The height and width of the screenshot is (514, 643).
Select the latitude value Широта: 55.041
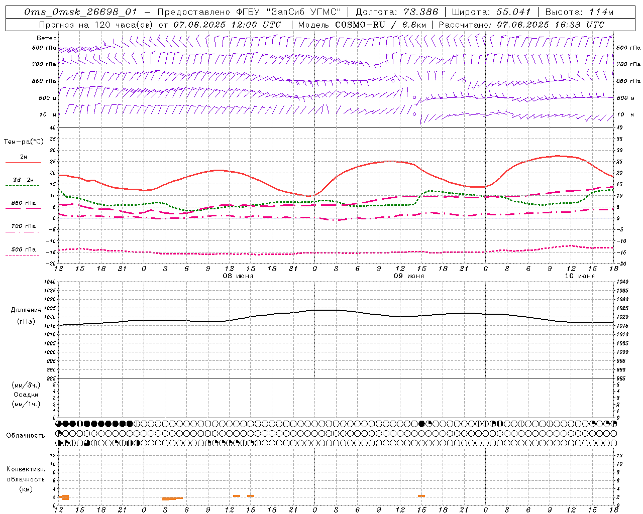click(x=491, y=12)
